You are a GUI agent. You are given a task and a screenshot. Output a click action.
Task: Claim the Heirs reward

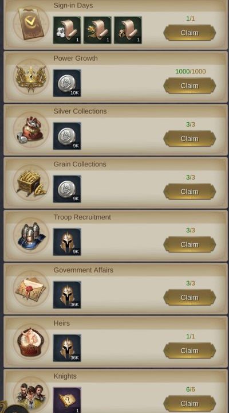tap(189, 351)
